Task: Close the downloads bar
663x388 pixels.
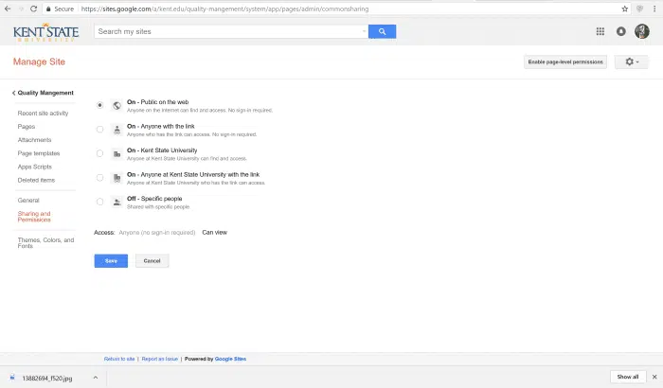Action: [x=654, y=377]
